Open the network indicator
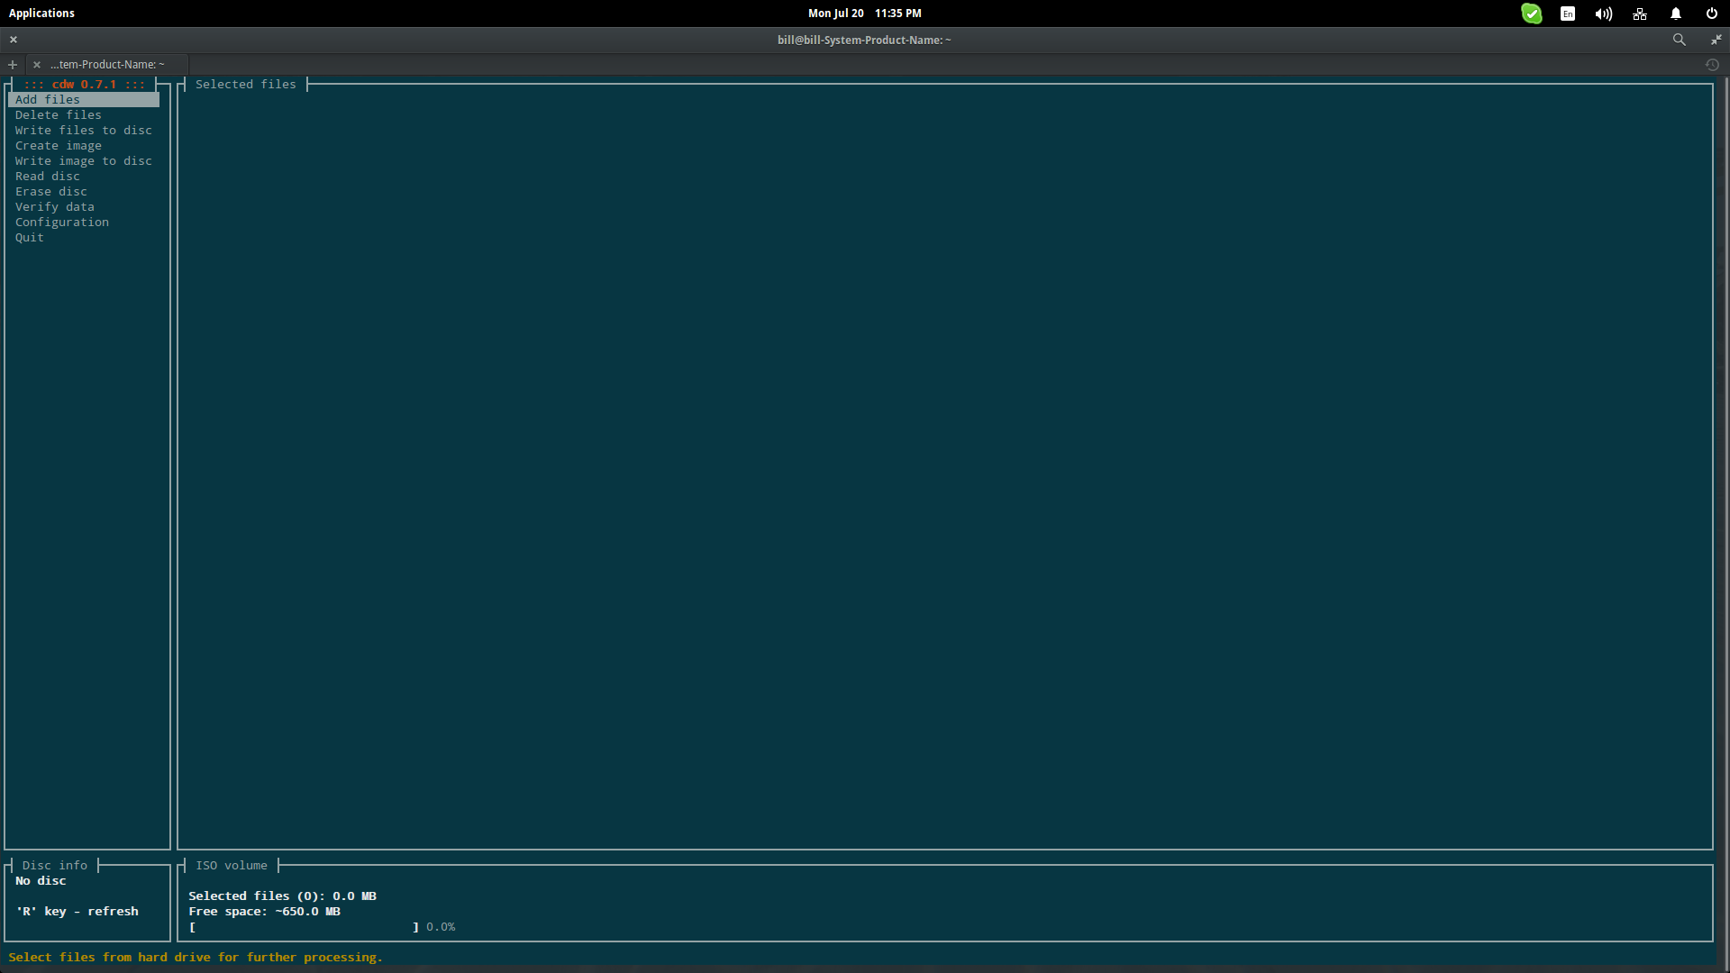The height and width of the screenshot is (973, 1730). point(1640,14)
